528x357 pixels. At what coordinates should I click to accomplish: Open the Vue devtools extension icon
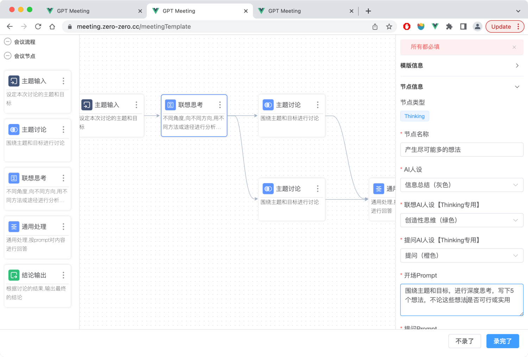point(435,26)
